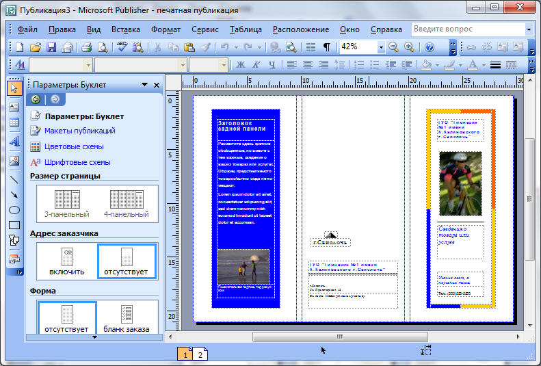Click the Font Color letter A swatch
541x366 pixels.
[473, 65]
